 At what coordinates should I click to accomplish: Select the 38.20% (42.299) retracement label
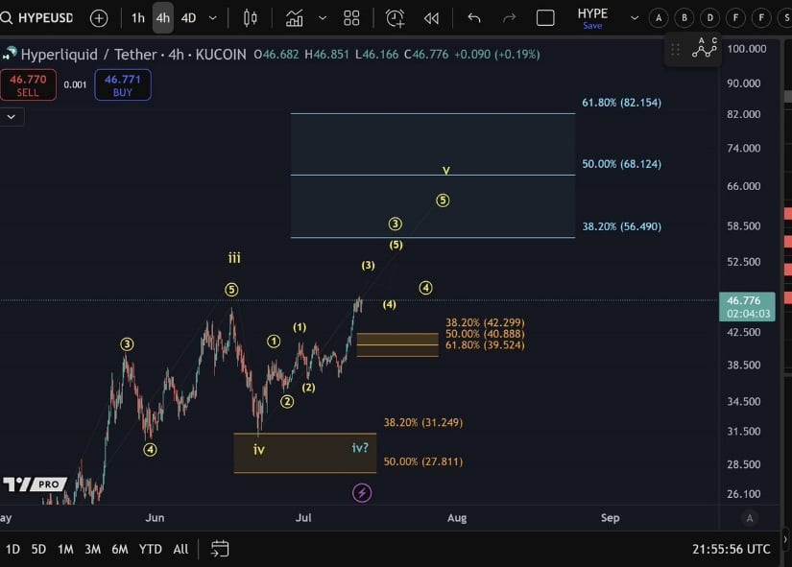pos(485,322)
